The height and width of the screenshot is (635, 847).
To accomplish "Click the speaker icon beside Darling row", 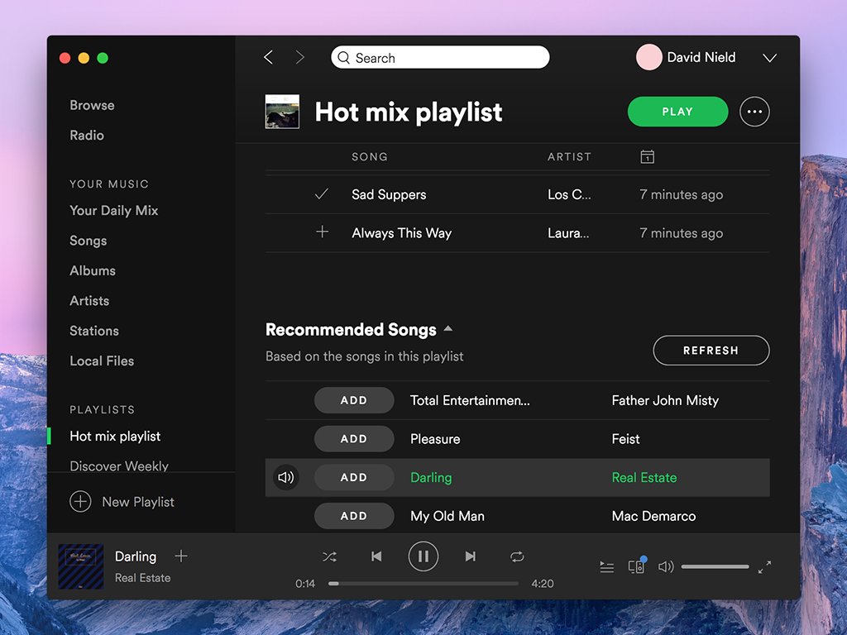I will pyautogui.click(x=286, y=477).
